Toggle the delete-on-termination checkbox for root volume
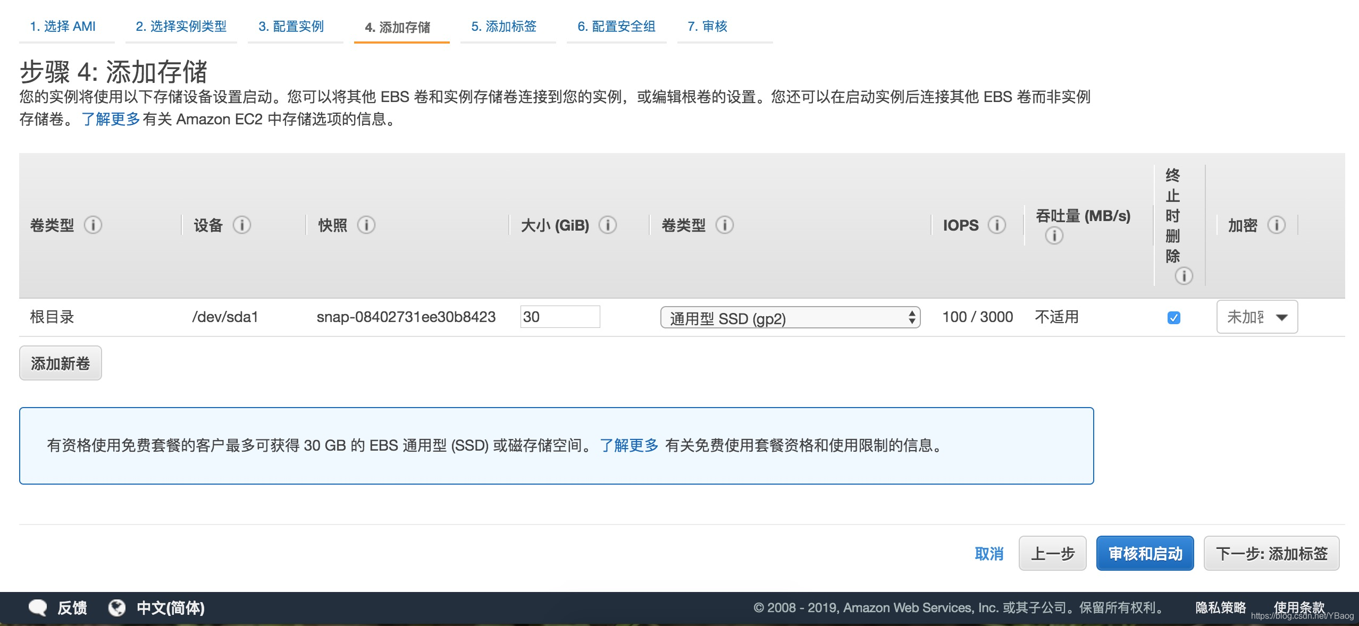The height and width of the screenshot is (626, 1359). (1174, 317)
